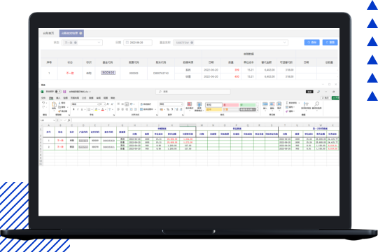Click the Increase Decimal icon
This screenshot has height=252, width=378.
176,109
